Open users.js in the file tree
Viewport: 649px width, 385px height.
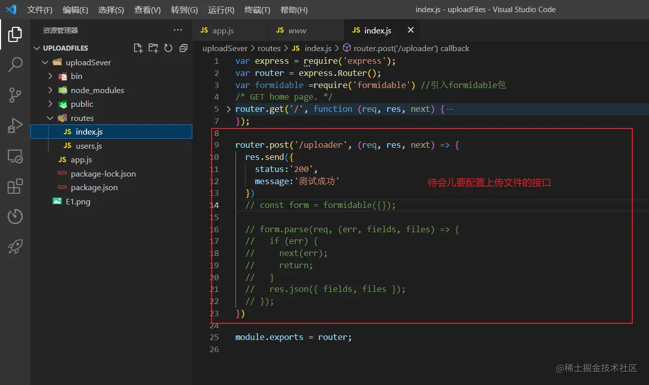tap(111, 146)
